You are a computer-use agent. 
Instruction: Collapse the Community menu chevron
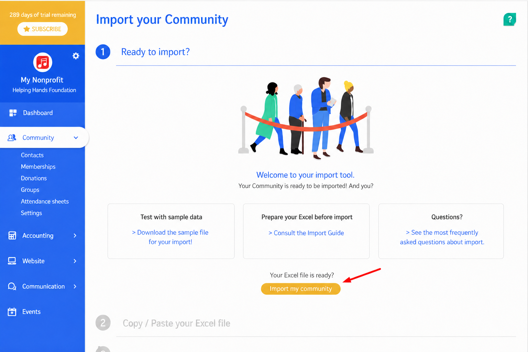pos(76,137)
